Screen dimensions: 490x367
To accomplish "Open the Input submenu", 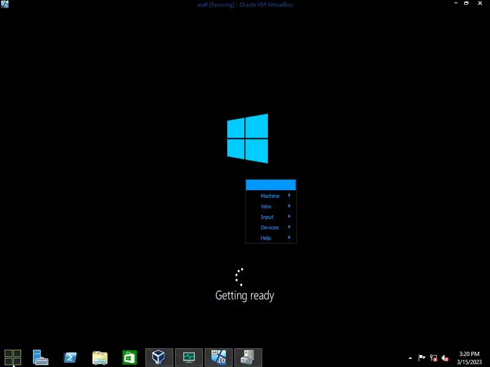I will point(271,217).
